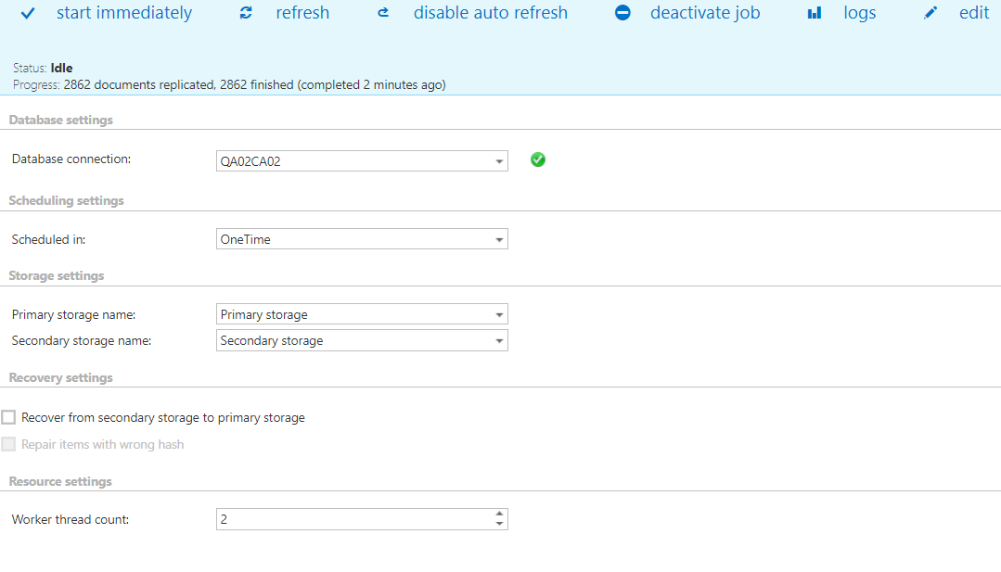Select the 'start immediately' text label
1001x572 pixels.
click(124, 14)
